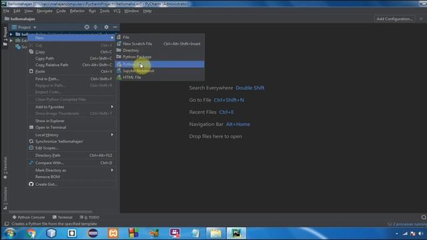Open the Tools menu

(105, 11)
